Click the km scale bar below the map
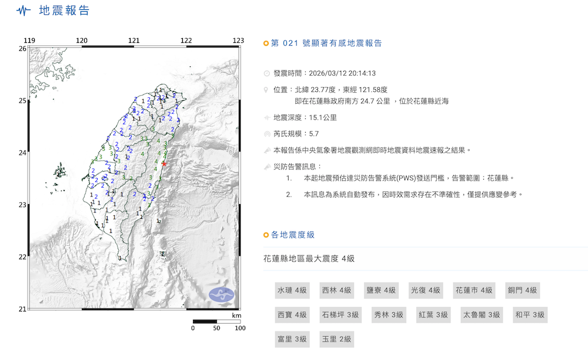588x359 pixels. point(216,322)
